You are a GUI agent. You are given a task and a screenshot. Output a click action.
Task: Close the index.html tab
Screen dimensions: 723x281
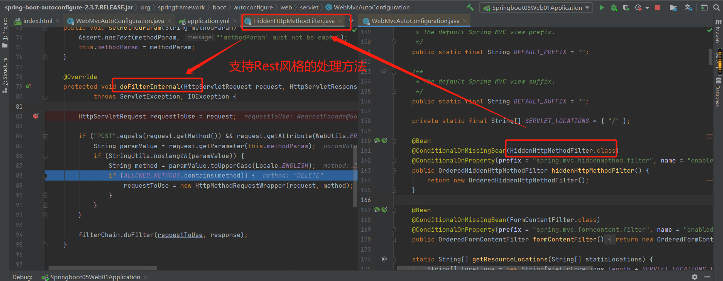58,21
